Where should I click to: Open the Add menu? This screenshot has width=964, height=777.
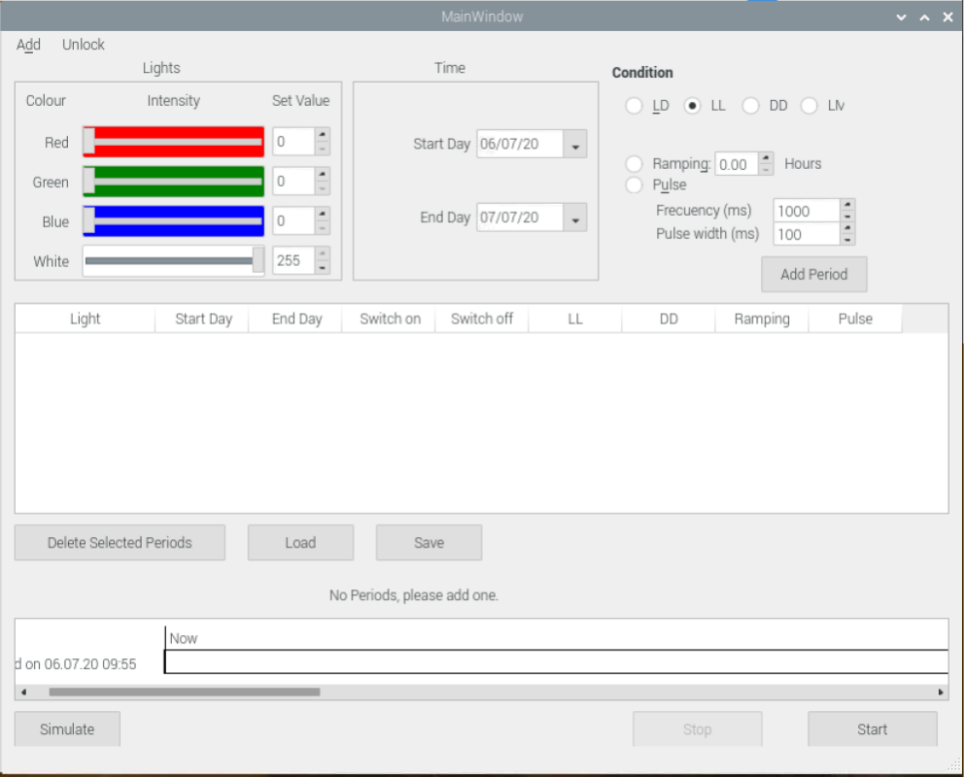(x=29, y=45)
